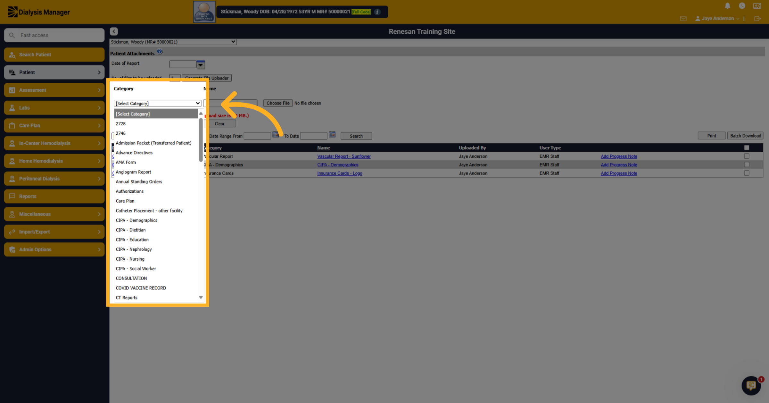Click the Batch Download button
Viewport: 769px width, 403px height.
click(745, 136)
